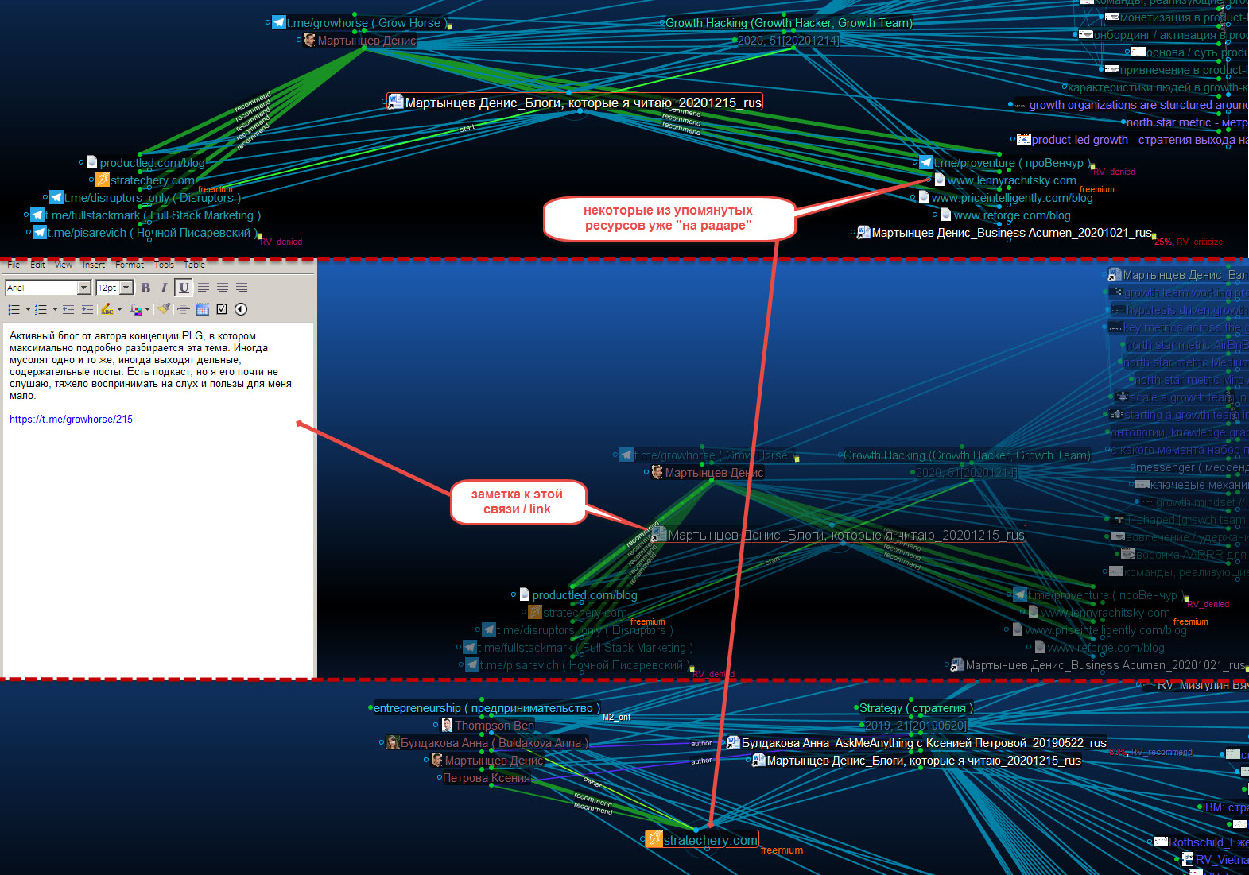Click the clear formatting brush icon
Image resolution: width=1249 pixels, height=875 pixels.
(x=164, y=309)
